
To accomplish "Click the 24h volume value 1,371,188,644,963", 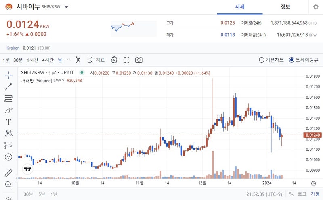I will 289,23.
